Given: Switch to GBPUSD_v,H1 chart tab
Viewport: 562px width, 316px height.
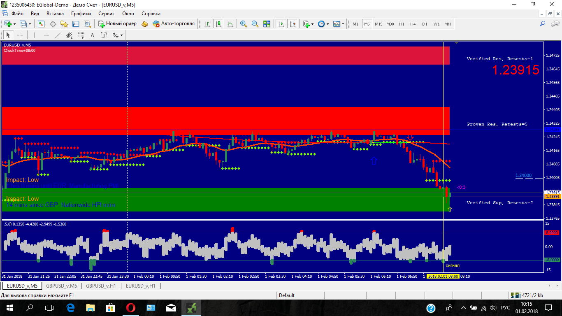Looking at the screenshot, I should click(101, 286).
